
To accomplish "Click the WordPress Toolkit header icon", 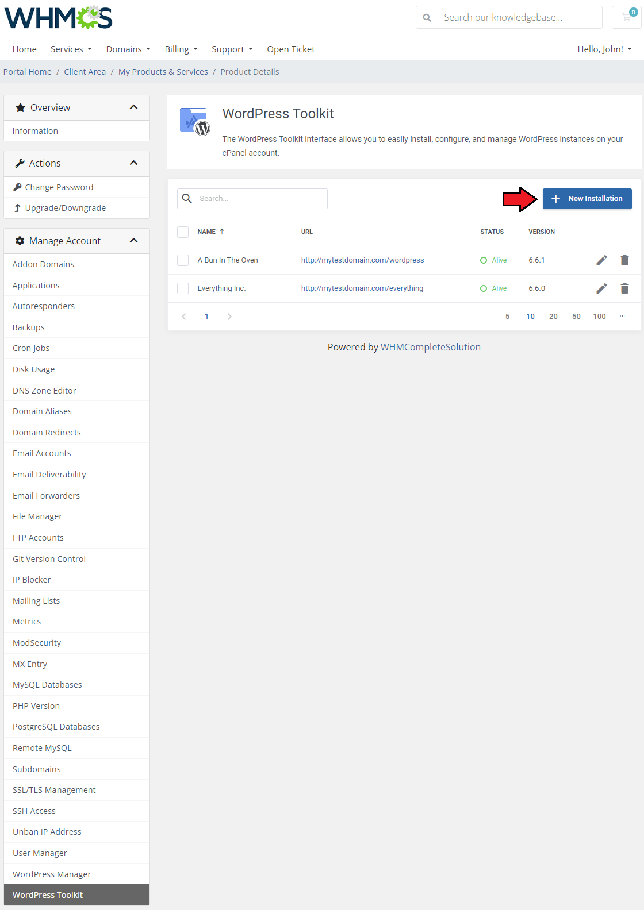I will (195, 121).
